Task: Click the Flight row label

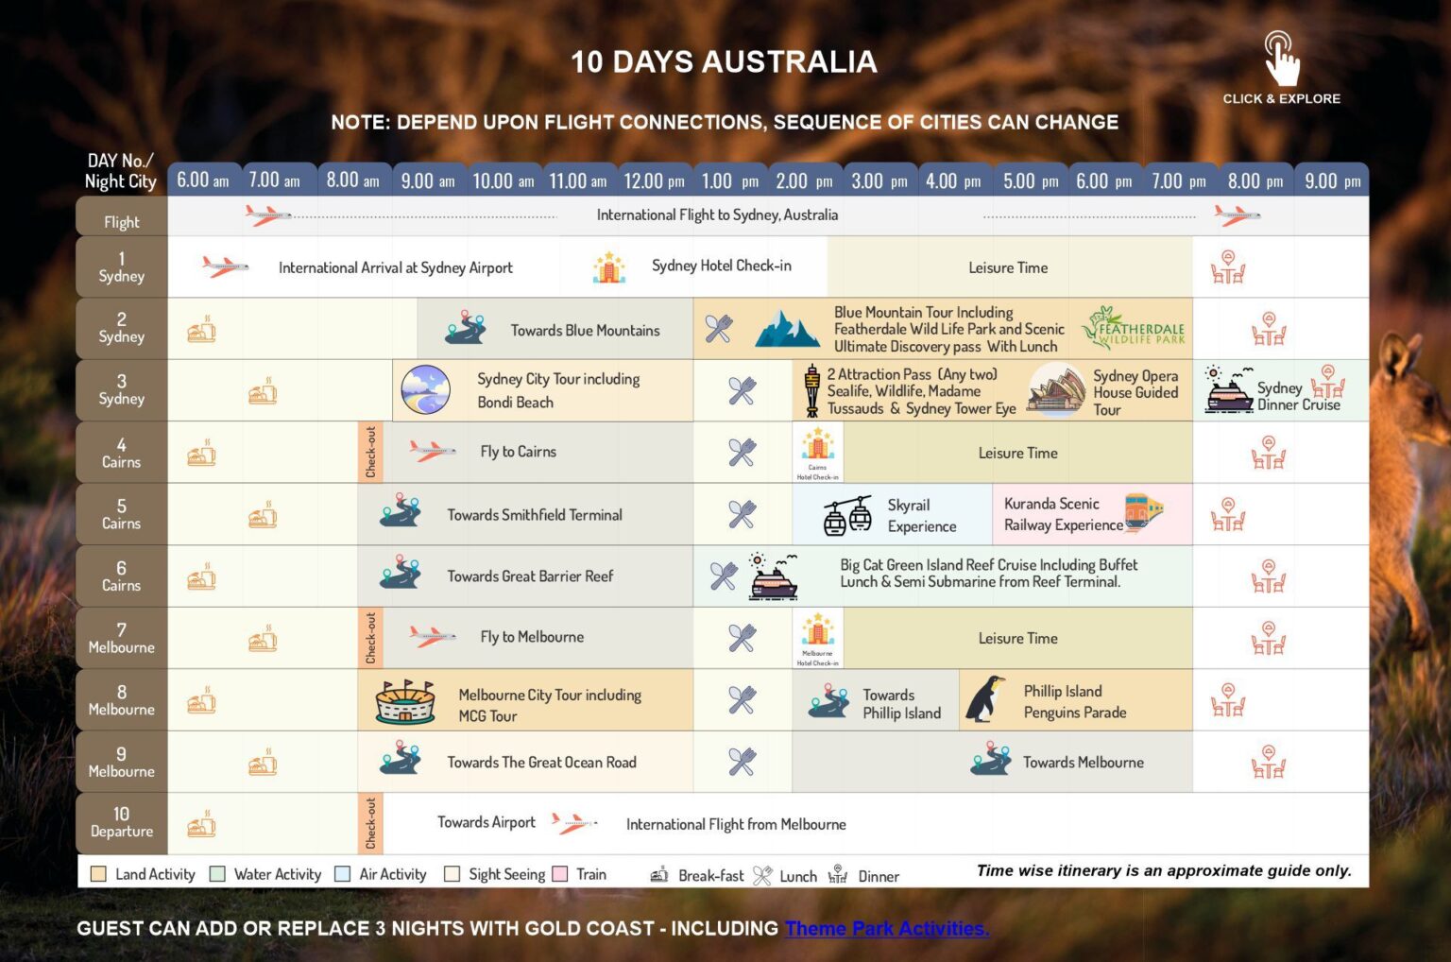Action: tap(121, 219)
